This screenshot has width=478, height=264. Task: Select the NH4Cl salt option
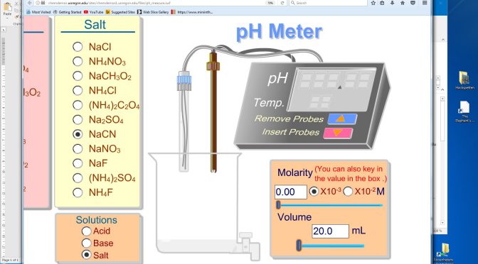(78, 90)
